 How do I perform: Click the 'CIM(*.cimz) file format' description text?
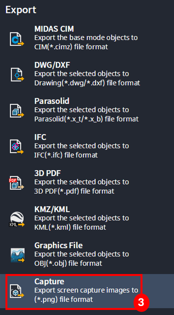pos(71,47)
